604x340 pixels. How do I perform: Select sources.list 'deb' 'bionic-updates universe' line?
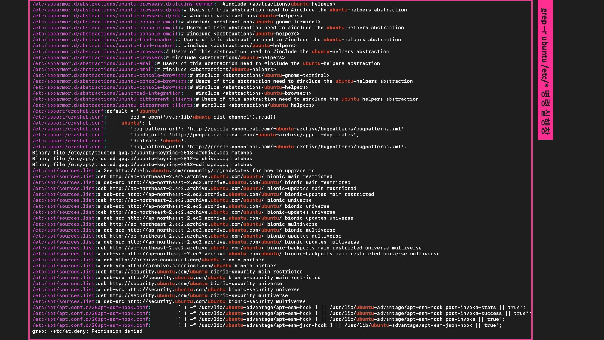pyautogui.click(x=184, y=212)
